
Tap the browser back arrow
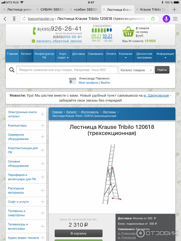[5, 19]
